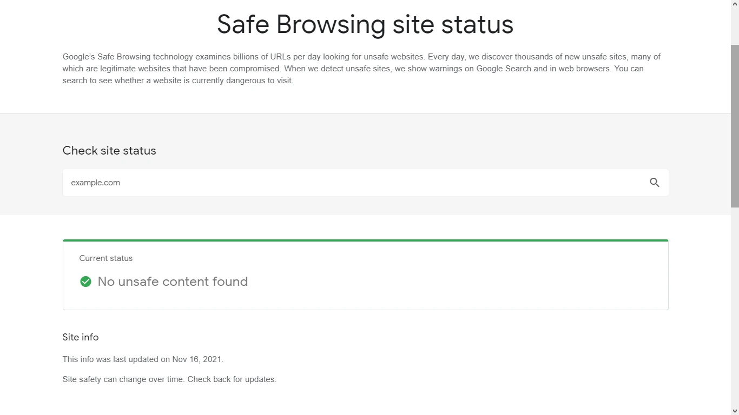The image size is (739, 415).
Task: Click the "Current status" label
Action: [106, 258]
